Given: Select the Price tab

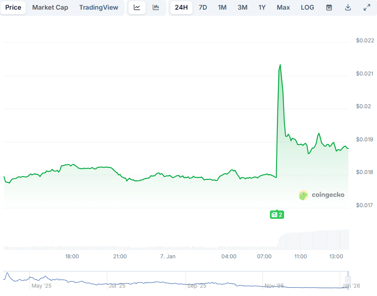Looking at the screenshot, I should [13, 8].
